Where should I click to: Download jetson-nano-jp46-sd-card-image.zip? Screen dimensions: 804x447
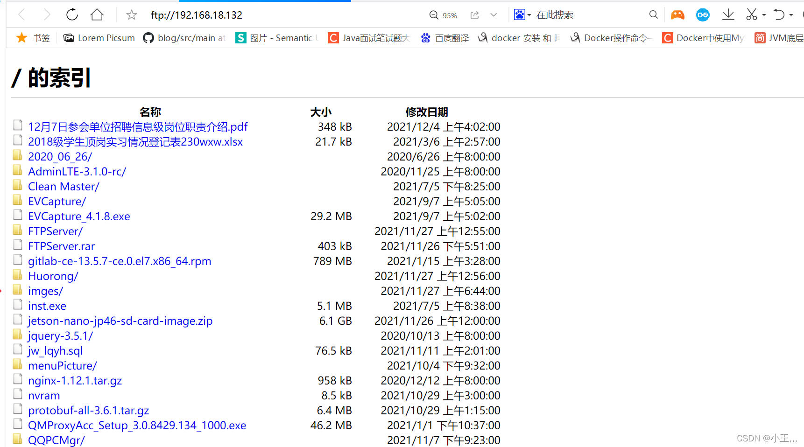120,321
